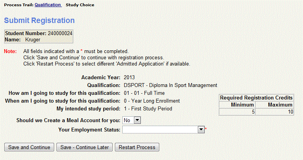Click the Academic Year value 2013
Viewport: 303px width, 160px height.
[129, 77]
